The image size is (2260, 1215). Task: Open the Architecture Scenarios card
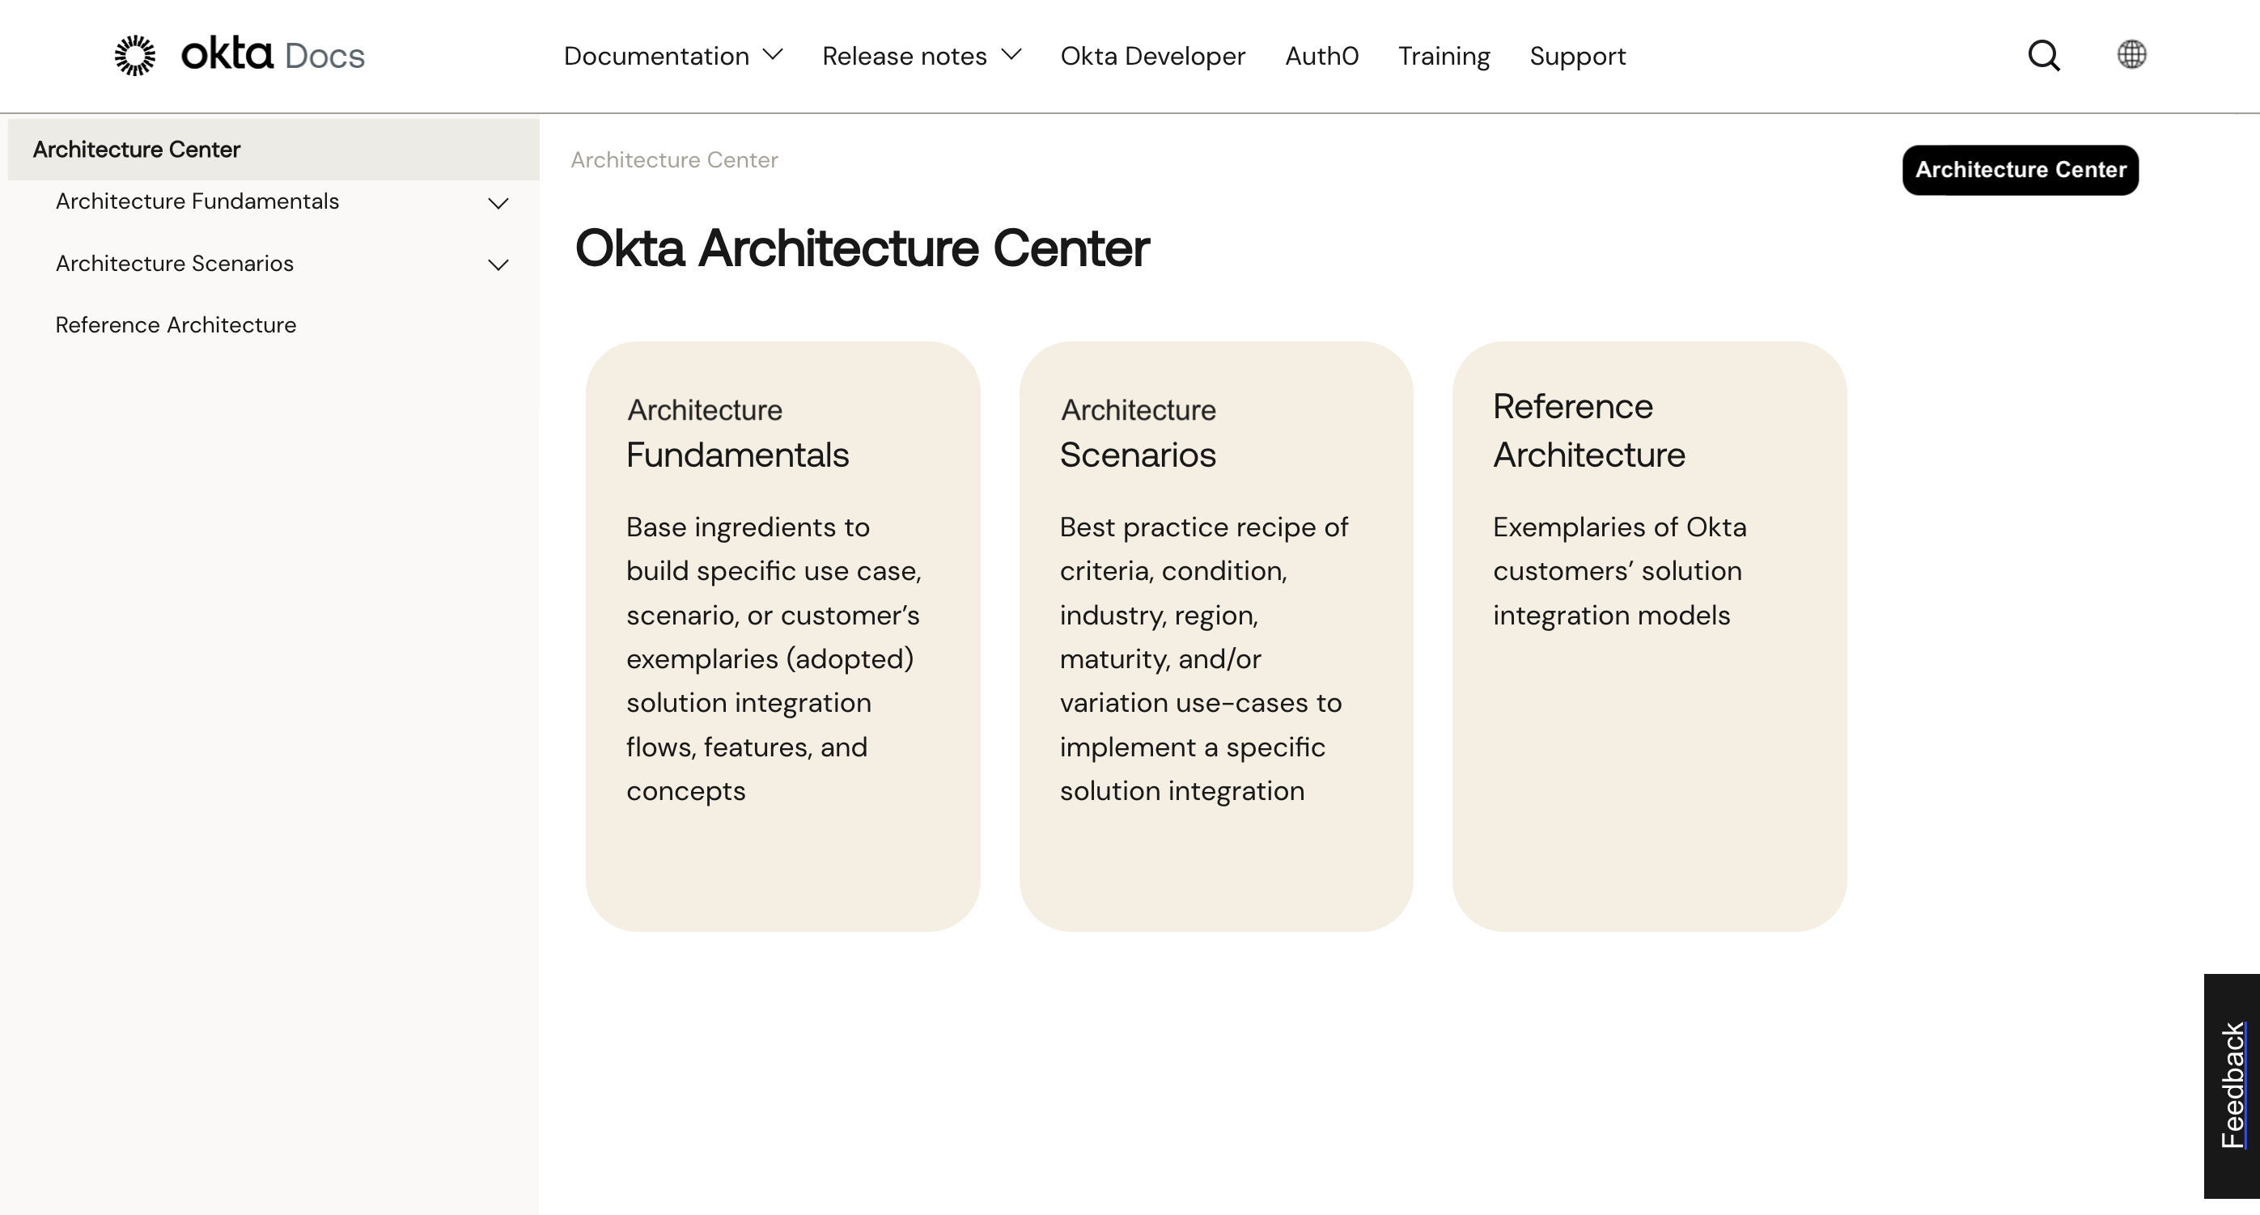click(x=1215, y=635)
